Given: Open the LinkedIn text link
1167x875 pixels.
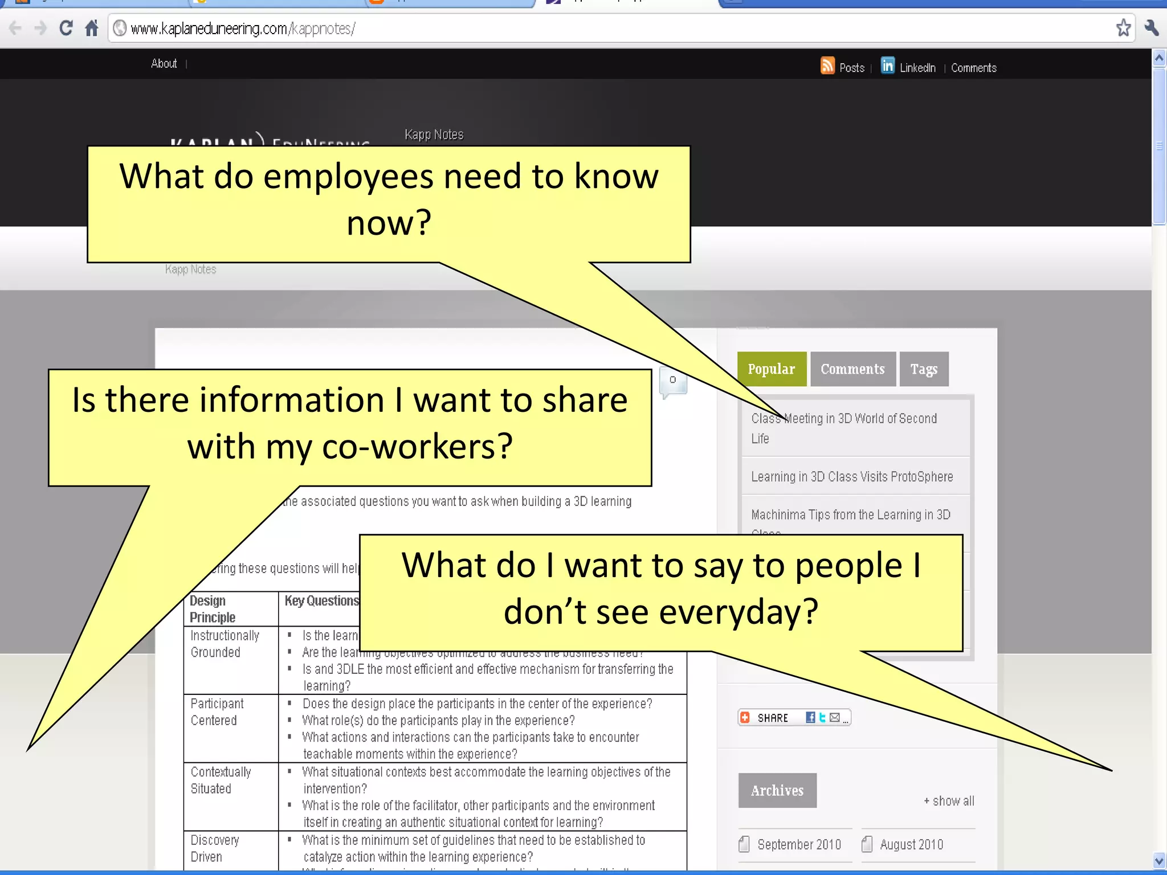Looking at the screenshot, I should pos(917,68).
